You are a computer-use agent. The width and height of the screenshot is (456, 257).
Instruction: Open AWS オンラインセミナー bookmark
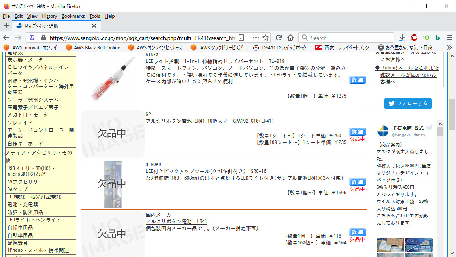point(157,47)
